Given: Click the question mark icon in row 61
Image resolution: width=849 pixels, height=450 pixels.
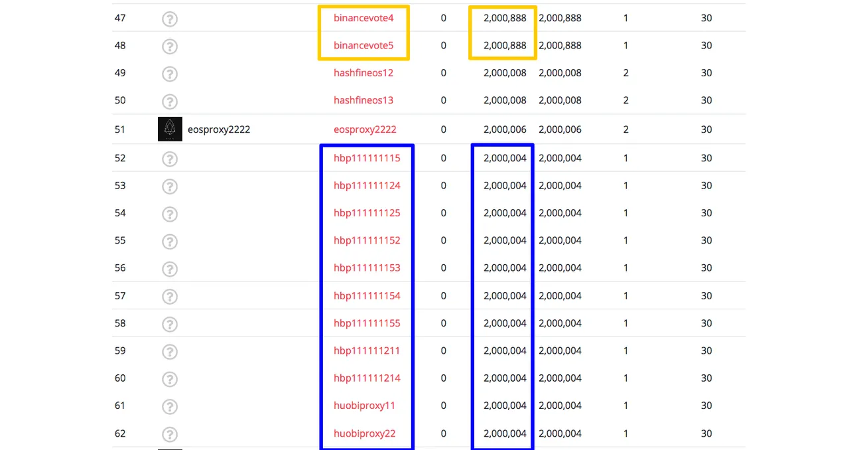Looking at the screenshot, I should pos(170,407).
